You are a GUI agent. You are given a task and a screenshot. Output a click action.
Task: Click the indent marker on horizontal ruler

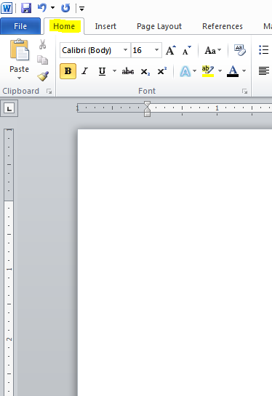coord(147,108)
